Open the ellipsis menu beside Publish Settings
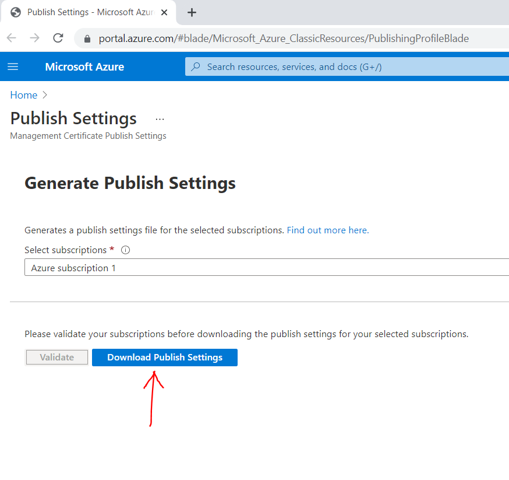This screenshot has width=509, height=480. (160, 119)
